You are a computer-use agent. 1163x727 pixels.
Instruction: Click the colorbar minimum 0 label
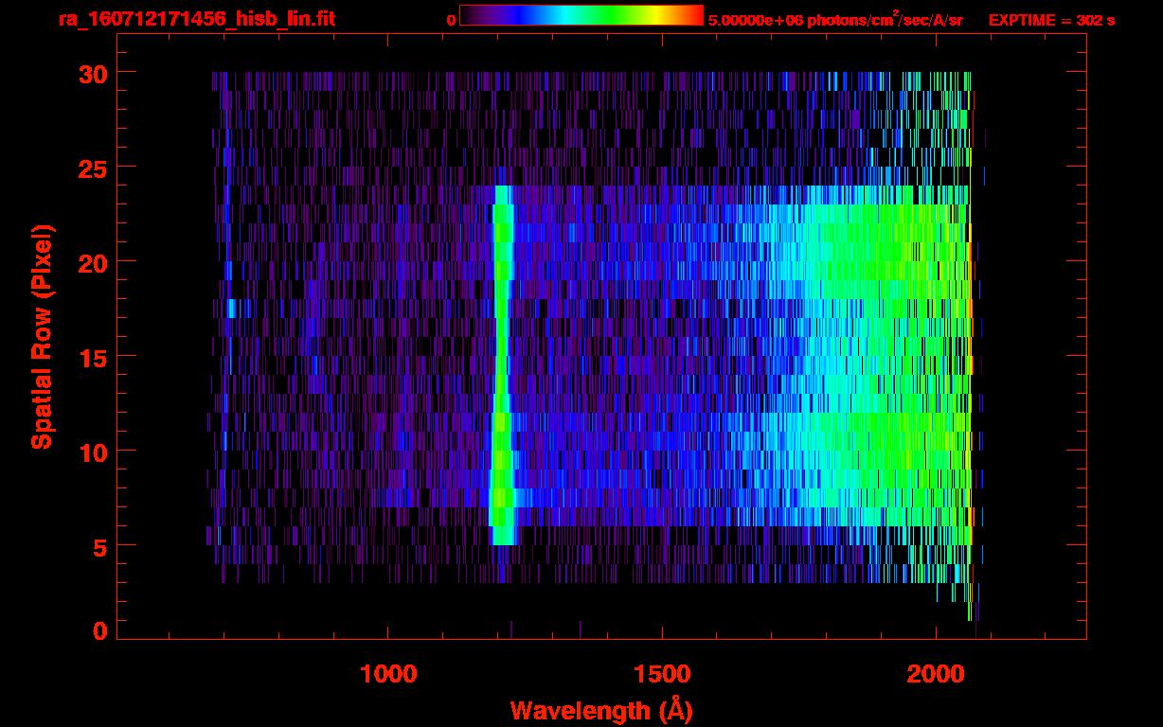[x=451, y=20]
